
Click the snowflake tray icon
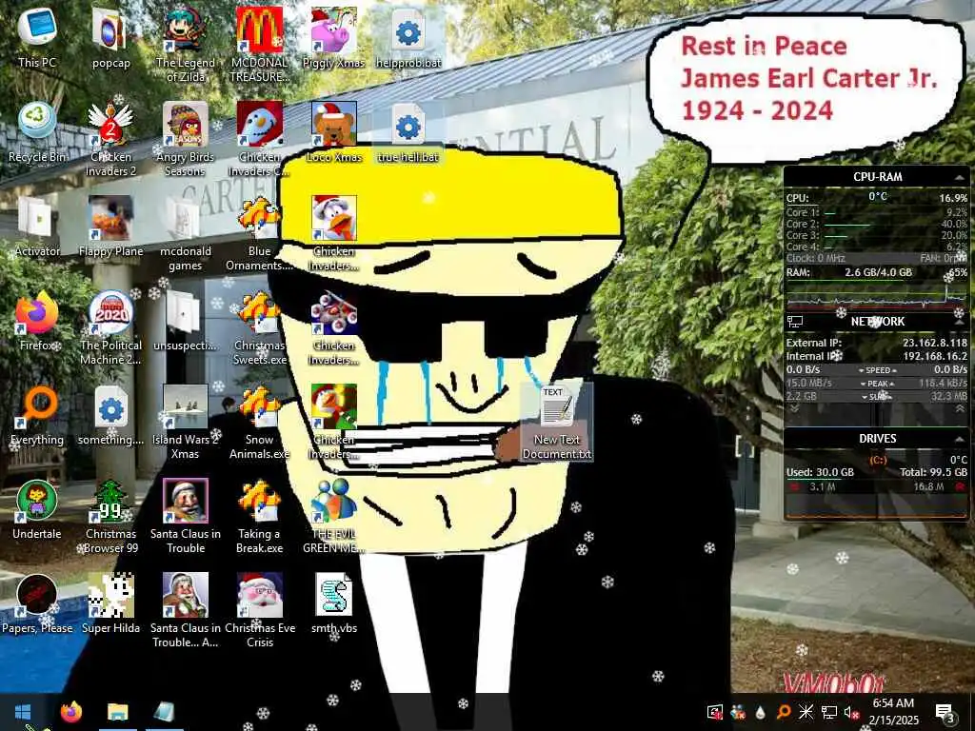pyautogui.click(x=806, y=712)
